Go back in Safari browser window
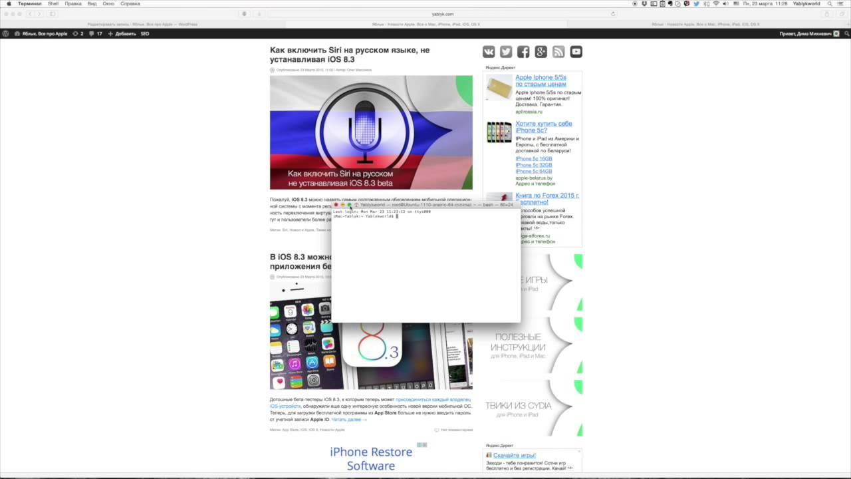The width and height of the screenshot is (851, 479). (x=30, y=14)
